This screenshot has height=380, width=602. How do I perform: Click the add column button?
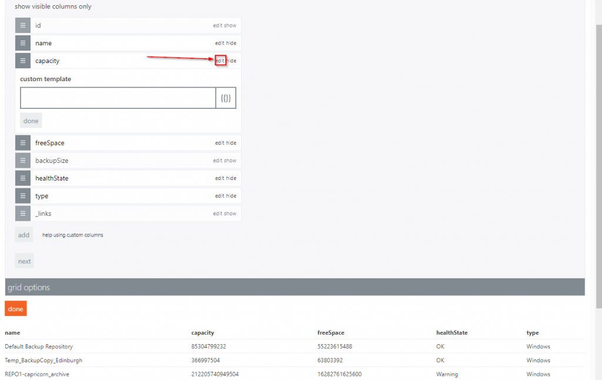point(24,235)
